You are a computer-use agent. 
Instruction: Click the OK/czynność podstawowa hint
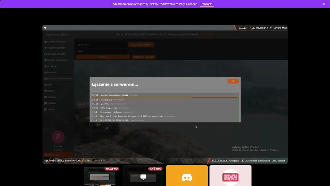[255, 160]
